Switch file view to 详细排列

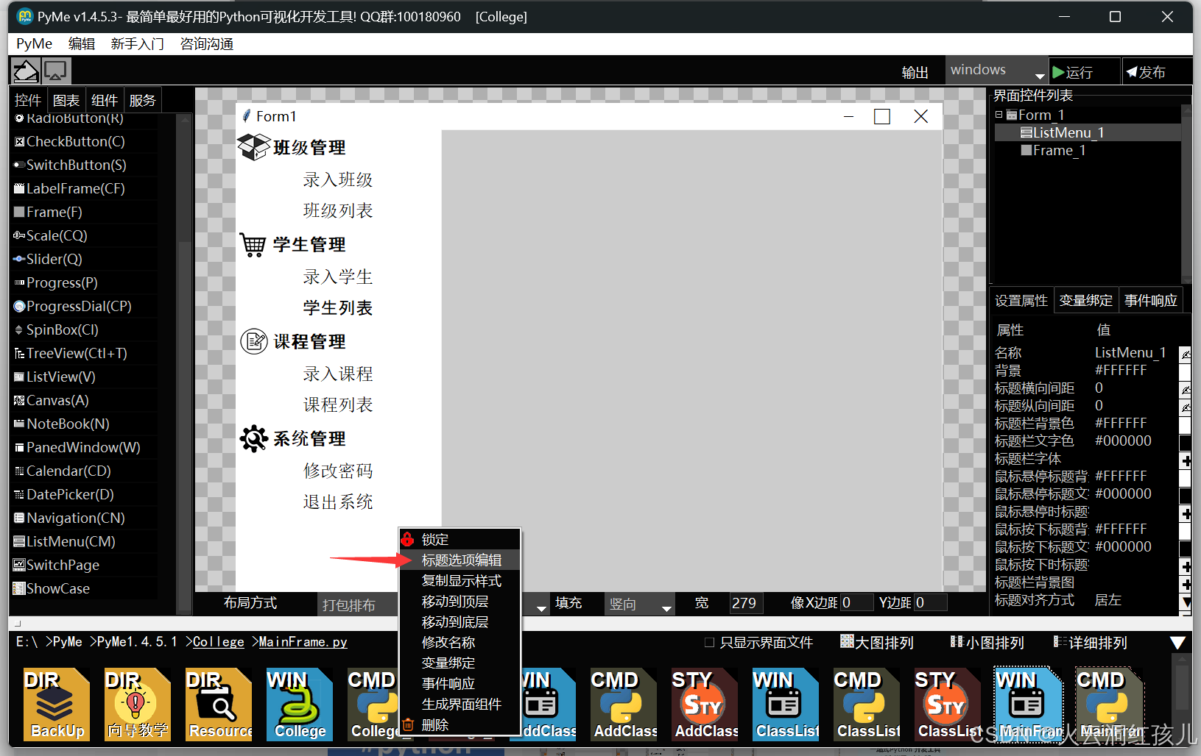(1090, 642)
